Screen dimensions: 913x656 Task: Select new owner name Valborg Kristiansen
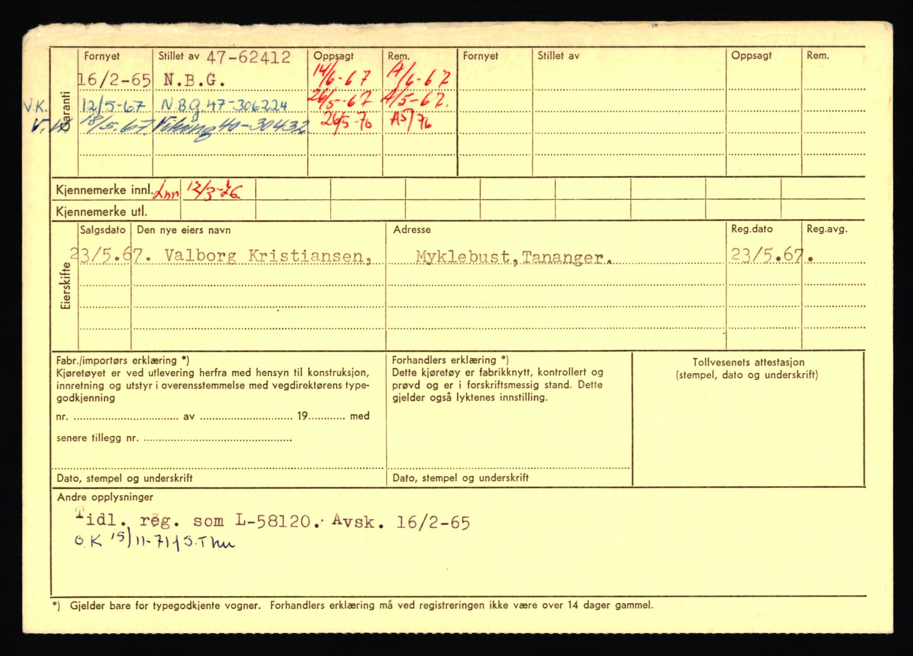click(x=267, y=256)
